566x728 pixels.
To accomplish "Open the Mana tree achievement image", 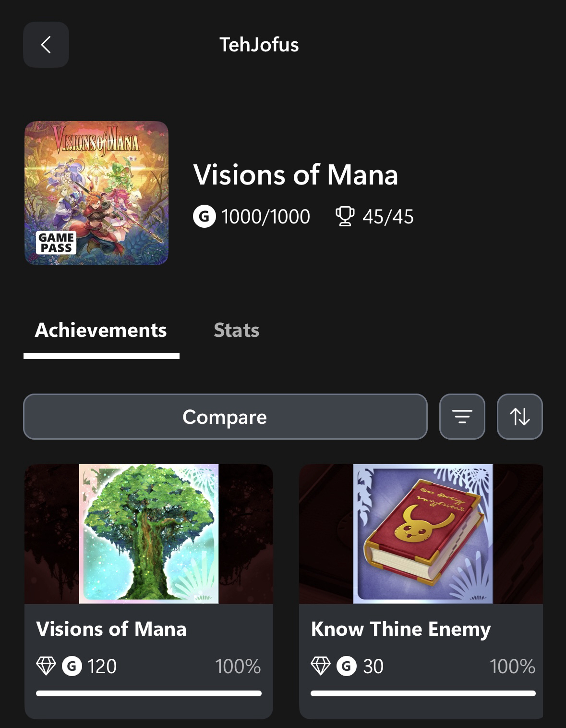I will tap(149, 533).
